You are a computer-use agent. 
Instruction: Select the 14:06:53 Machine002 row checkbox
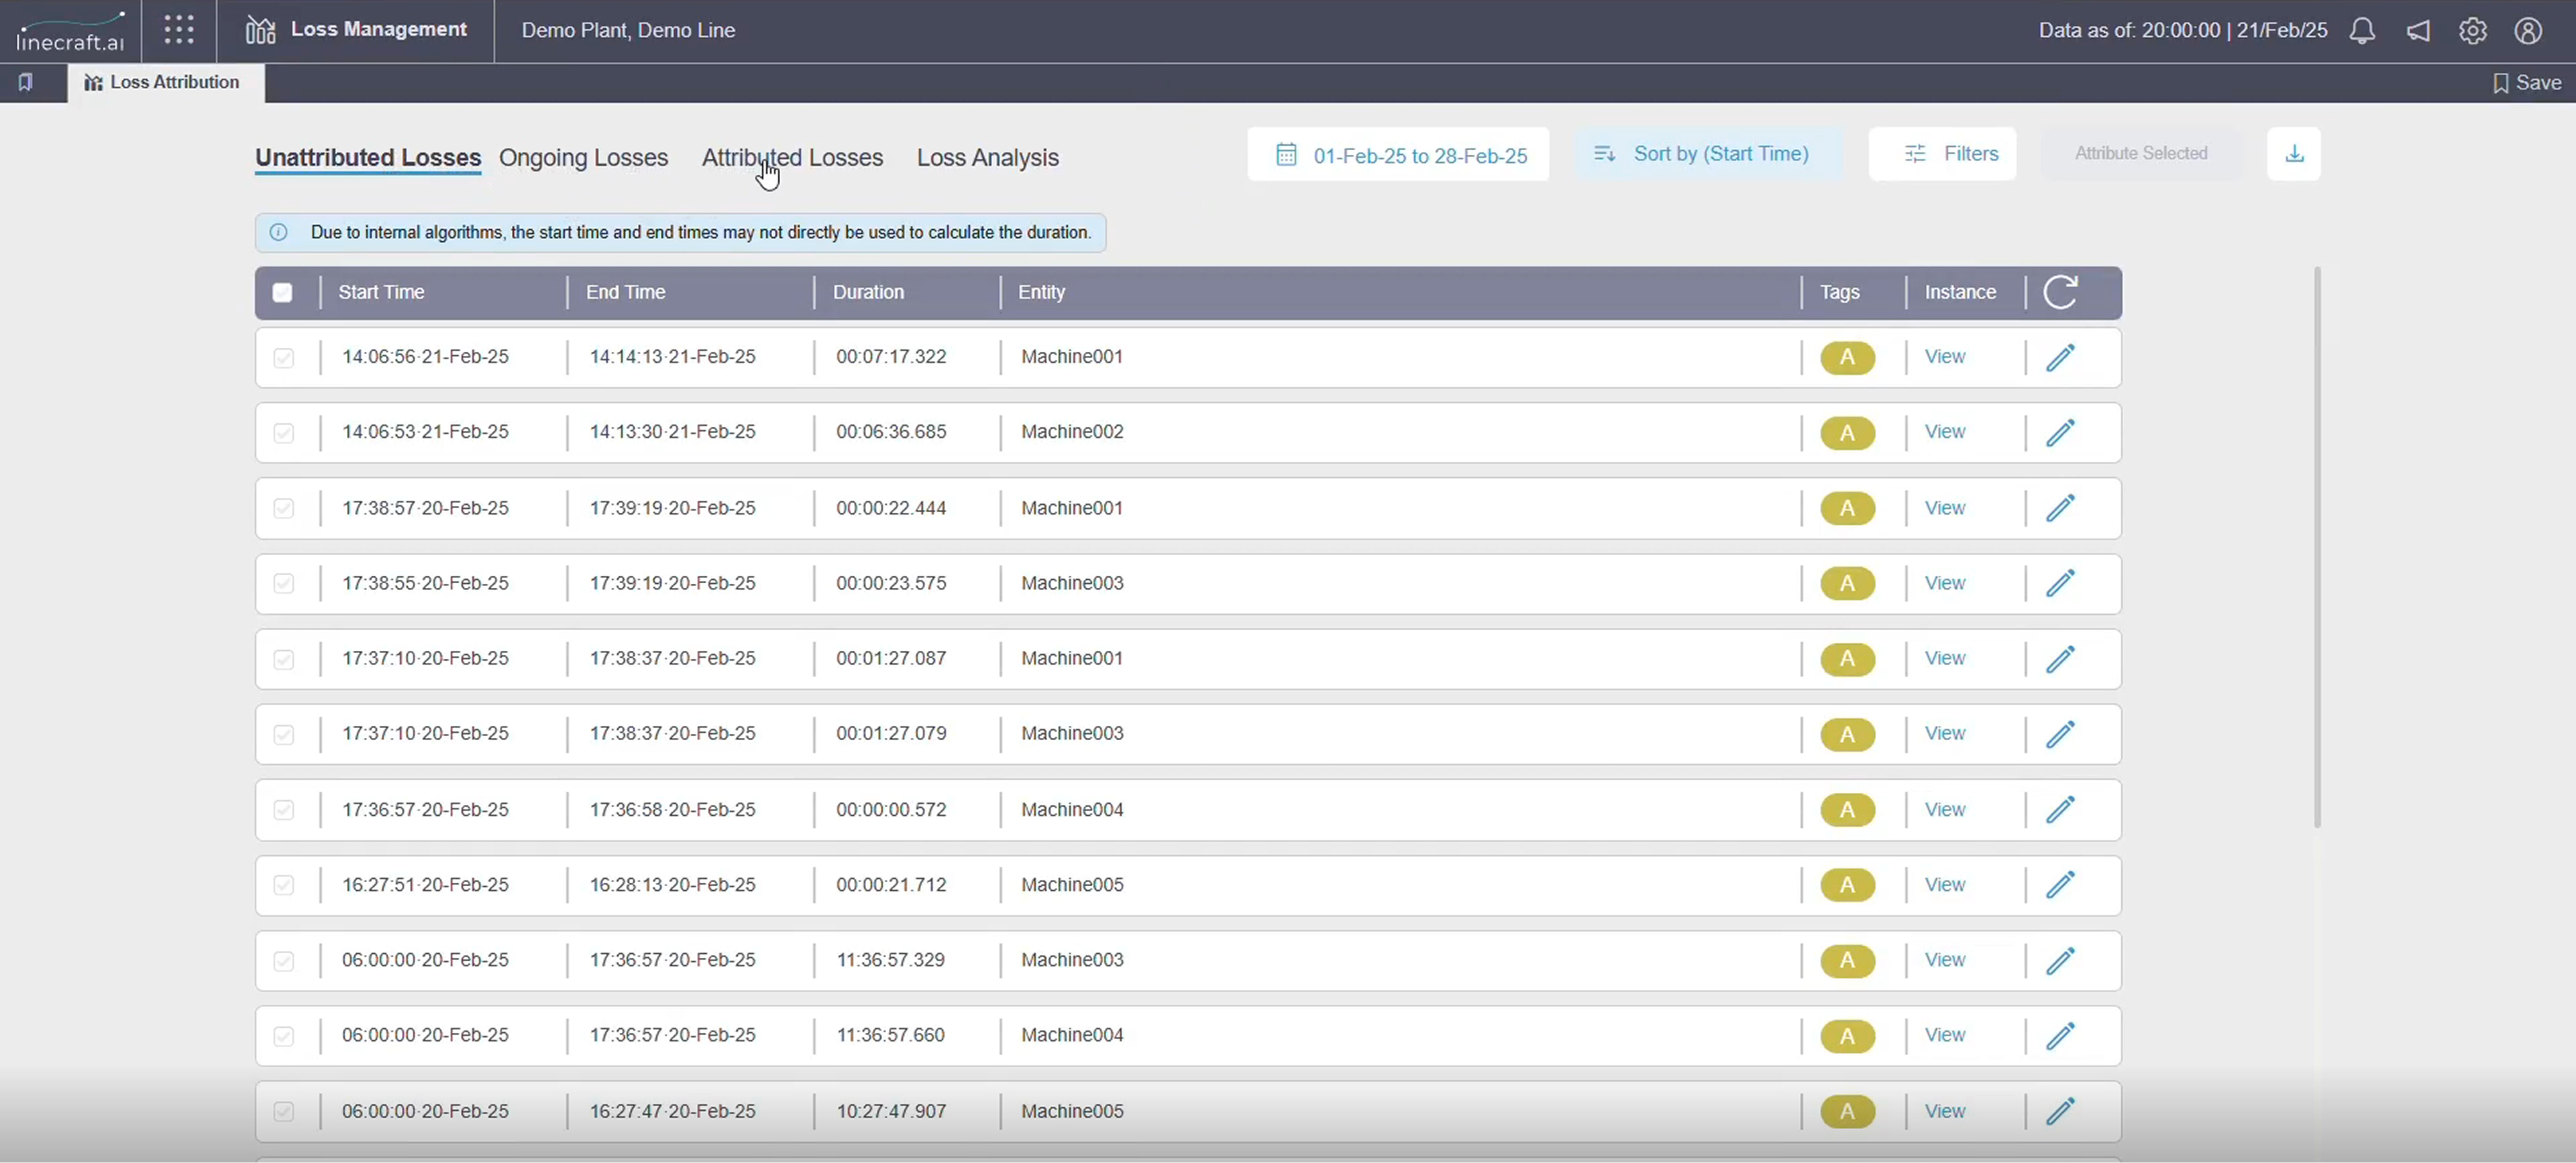(x=284, y=432)
